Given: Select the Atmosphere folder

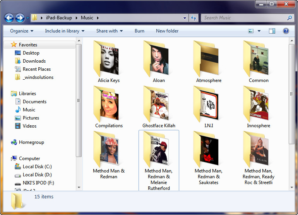Looking at the screenshot, I should point(209,62).
